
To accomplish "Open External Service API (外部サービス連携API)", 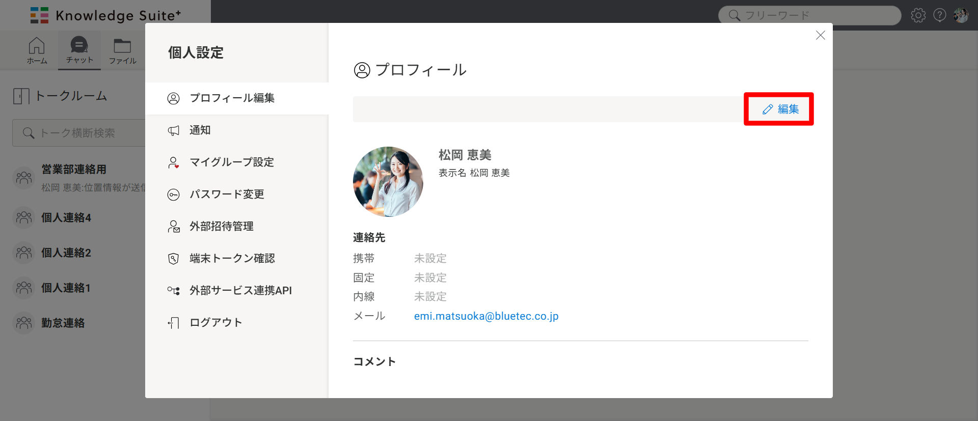I will click(240, 291).
